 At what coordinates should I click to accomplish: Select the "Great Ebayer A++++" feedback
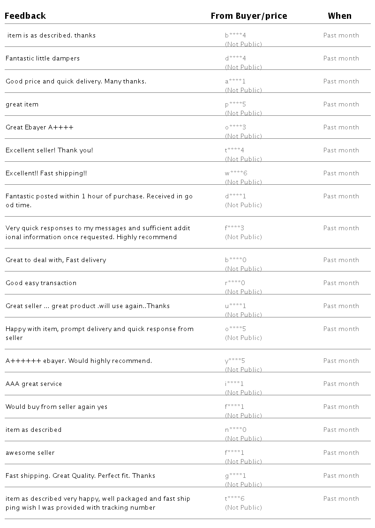point(39,128)
